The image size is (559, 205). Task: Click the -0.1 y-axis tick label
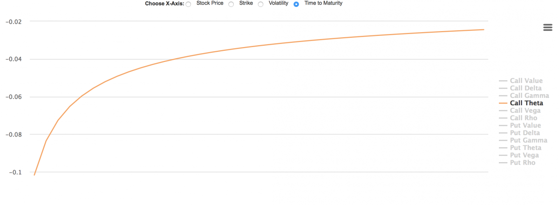pos(15,172)
